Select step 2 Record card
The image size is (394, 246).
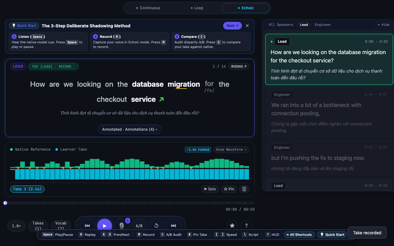pos(130,42)
